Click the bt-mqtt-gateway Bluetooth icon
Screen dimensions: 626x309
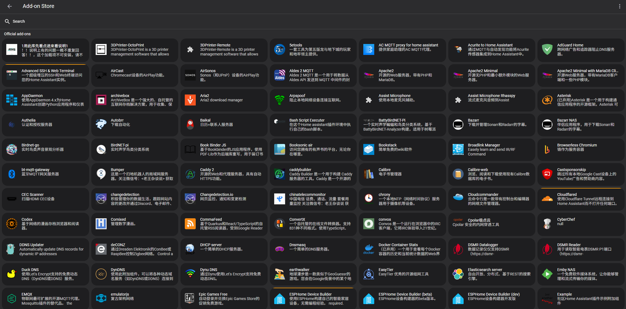[12, 174]
